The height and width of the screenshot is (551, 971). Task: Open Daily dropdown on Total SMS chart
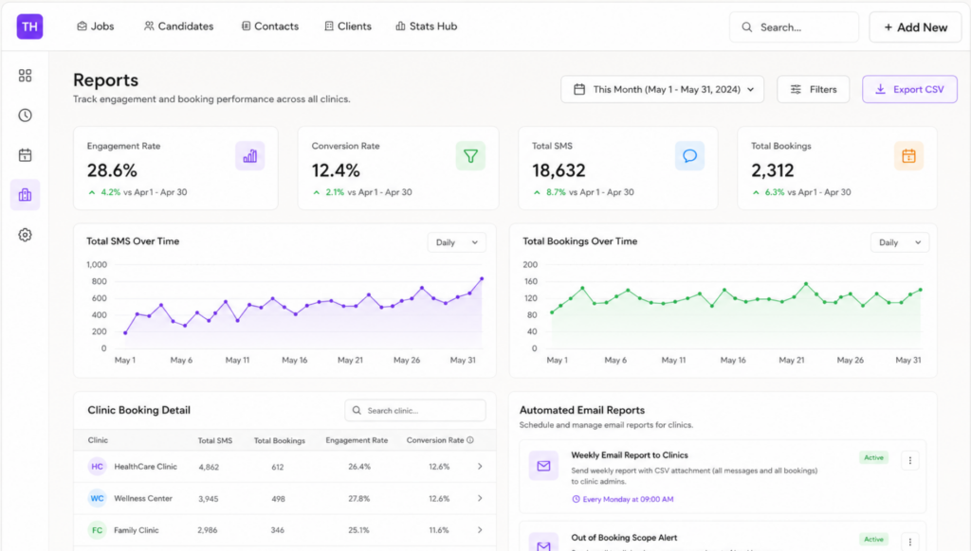click(x=456, y=242)
